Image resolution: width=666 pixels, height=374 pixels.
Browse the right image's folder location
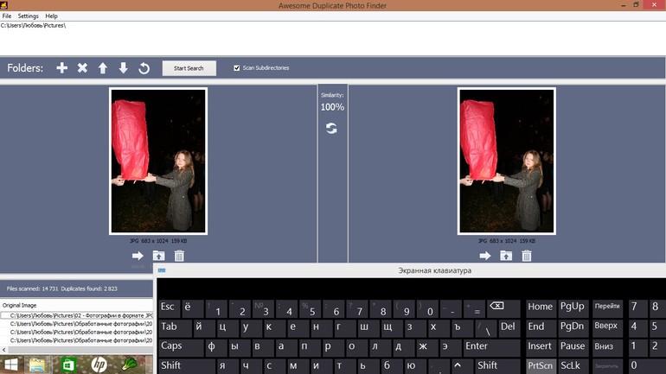pos(505,256)
